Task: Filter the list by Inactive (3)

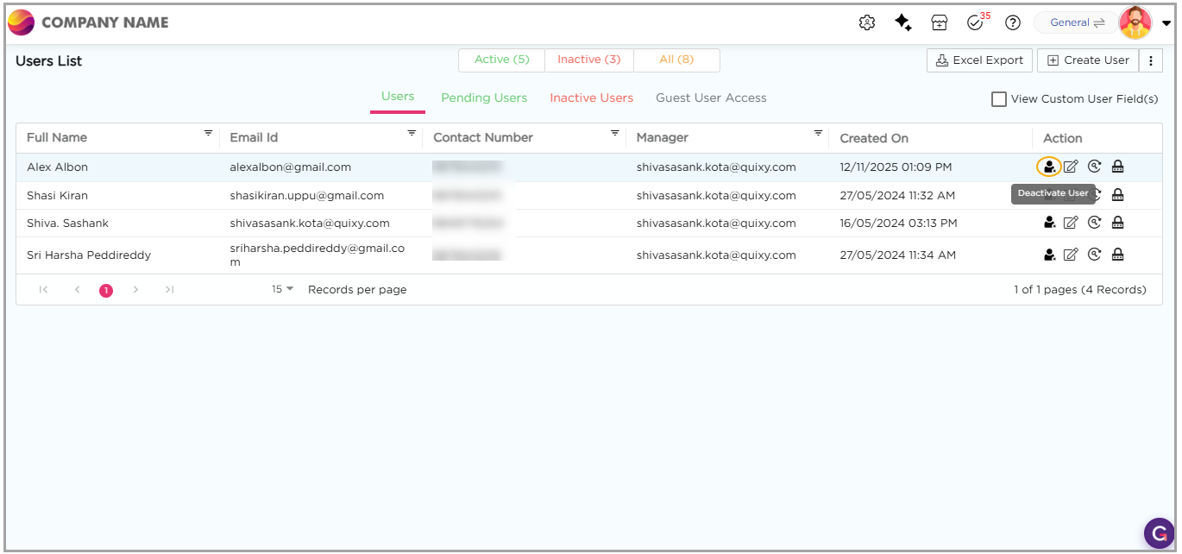Action: pyautogui.click(x=589, y=60)
